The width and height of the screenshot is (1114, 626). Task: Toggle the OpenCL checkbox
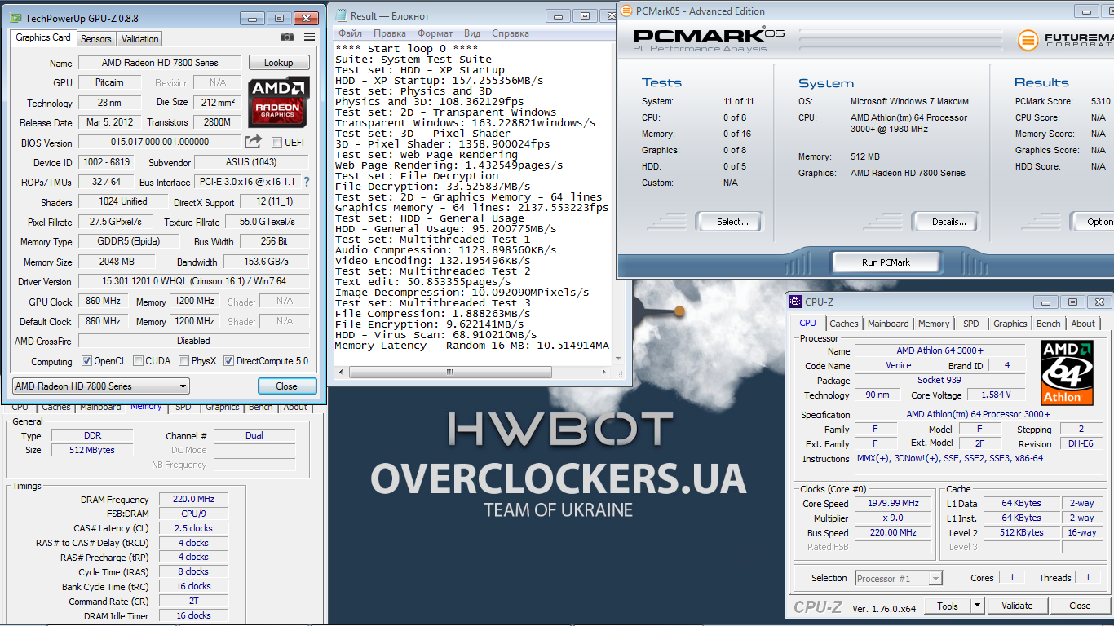coord(87,361)
